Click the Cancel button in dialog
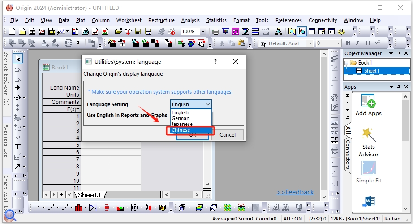 tap(227, 134)
